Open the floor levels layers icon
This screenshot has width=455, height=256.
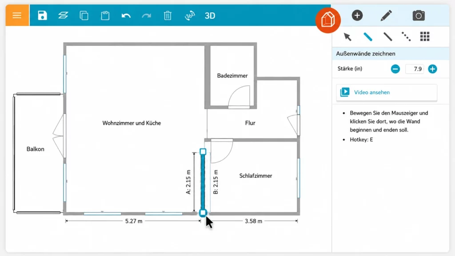[63, 16]
